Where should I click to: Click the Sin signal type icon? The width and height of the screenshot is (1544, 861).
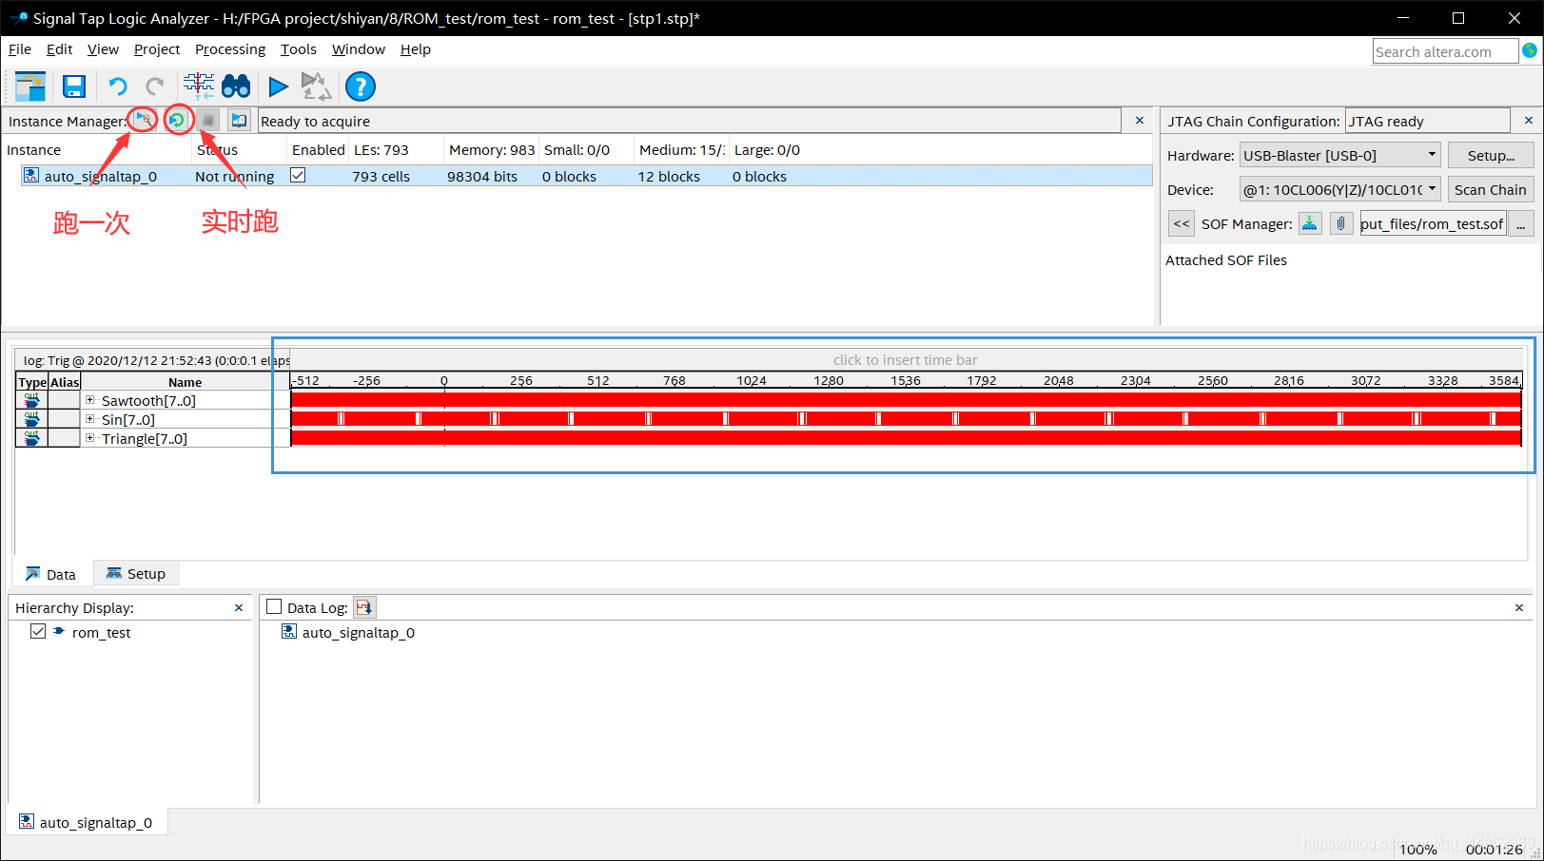(x=32, y=419)
